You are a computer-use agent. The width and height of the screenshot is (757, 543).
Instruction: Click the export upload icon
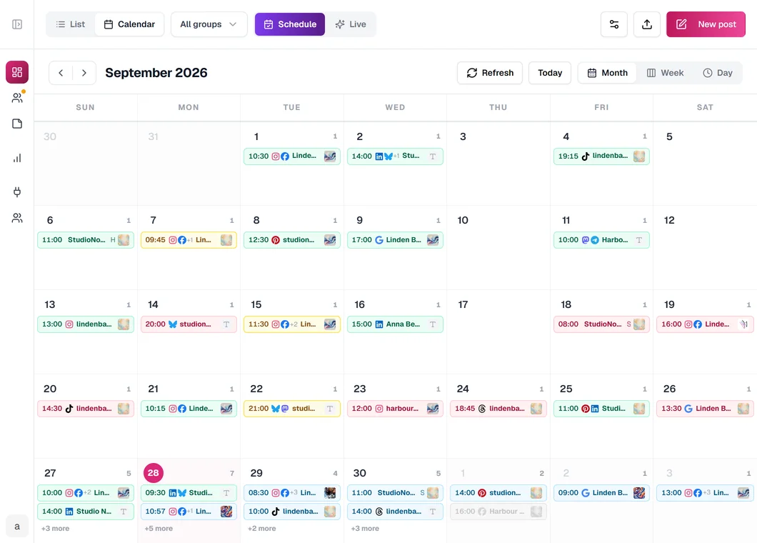point(647,24)
